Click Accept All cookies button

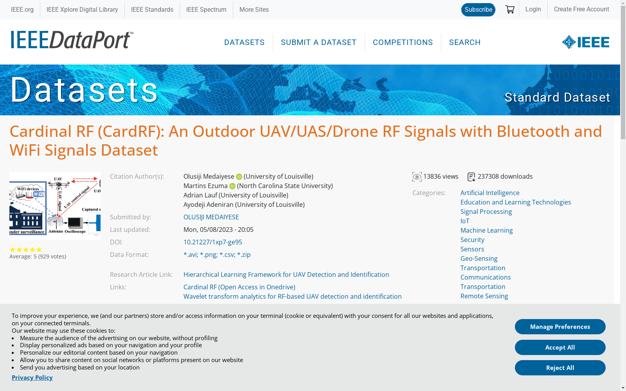click(x=560, y=348)
